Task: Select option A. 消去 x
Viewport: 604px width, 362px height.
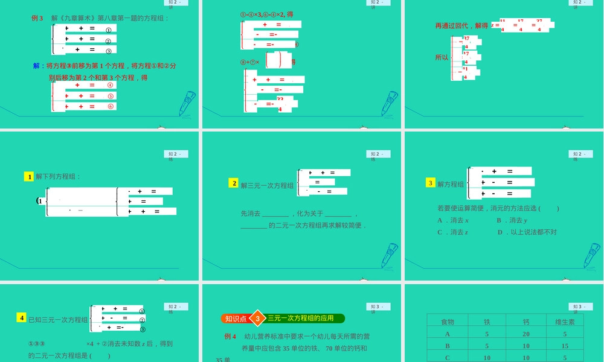Action: pos(453,220)
